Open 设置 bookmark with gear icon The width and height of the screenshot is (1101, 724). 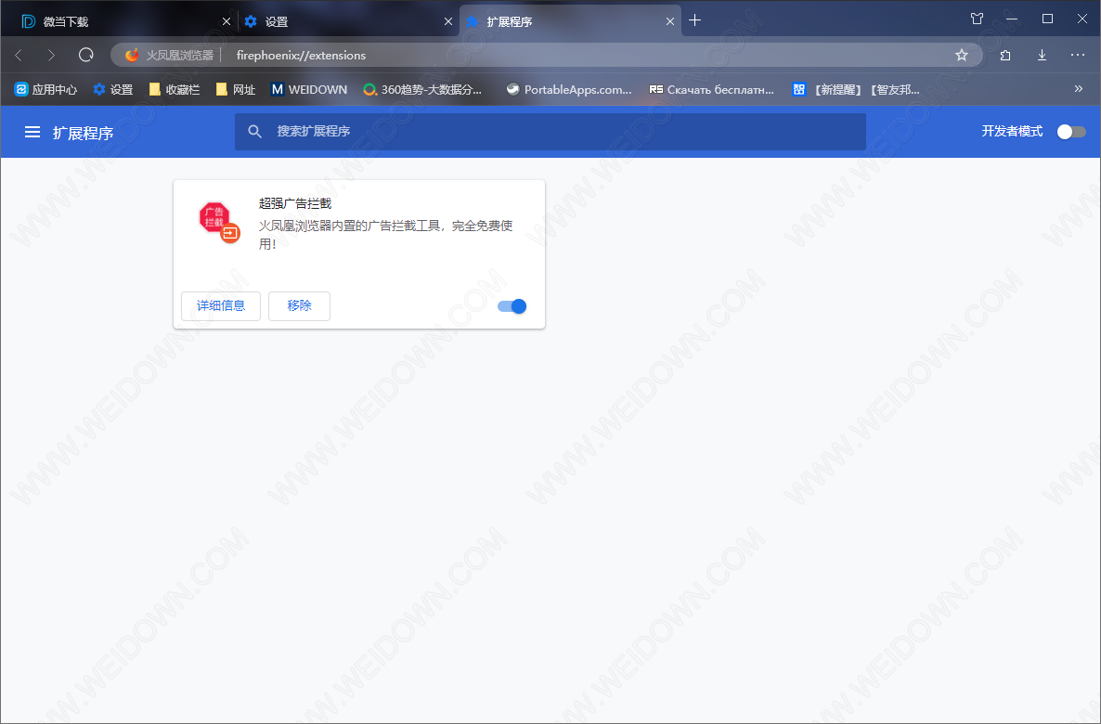113,89
